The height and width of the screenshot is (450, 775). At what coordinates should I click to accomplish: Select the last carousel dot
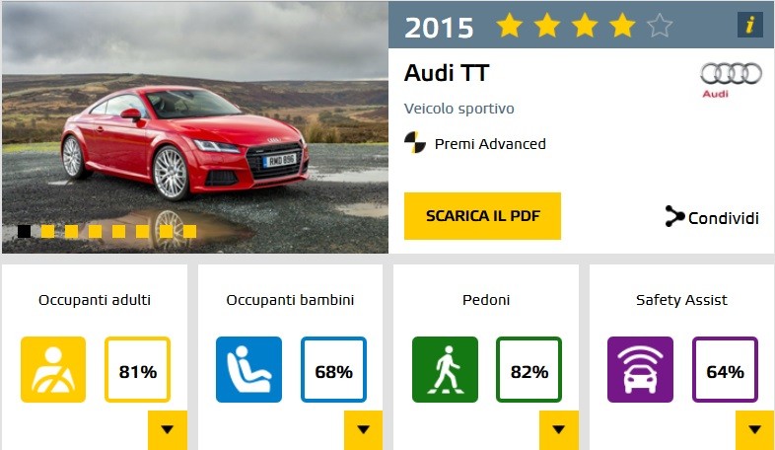click(189, 231)
